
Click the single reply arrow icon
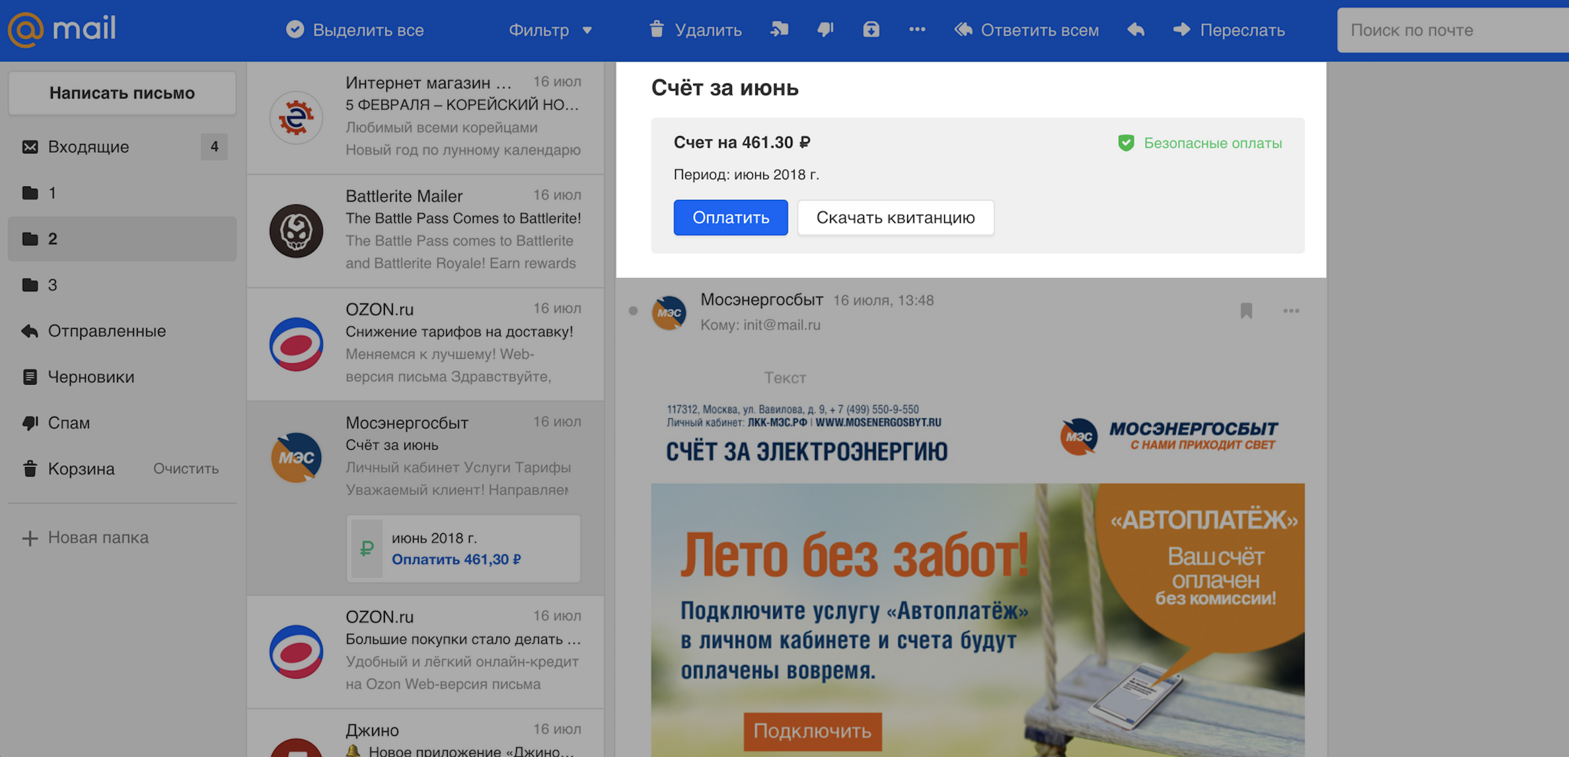tap(1136, 29)
